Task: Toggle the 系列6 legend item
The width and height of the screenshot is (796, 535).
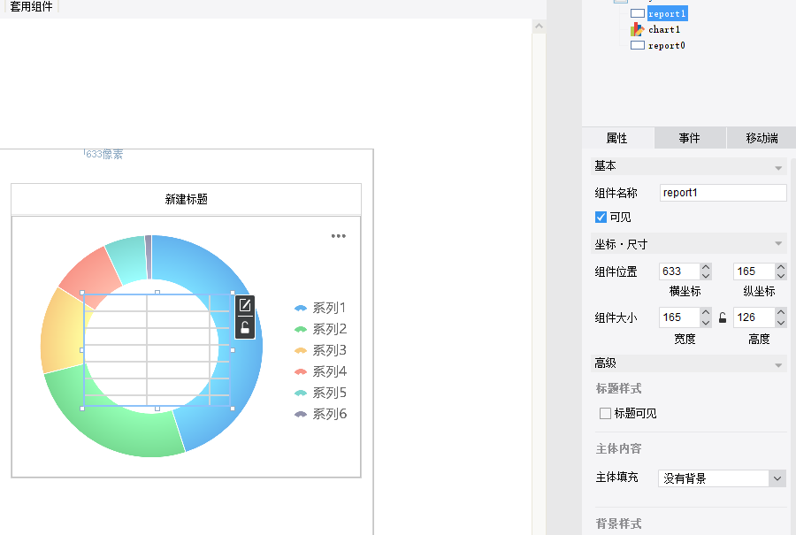Action: [x=320, y=414]
